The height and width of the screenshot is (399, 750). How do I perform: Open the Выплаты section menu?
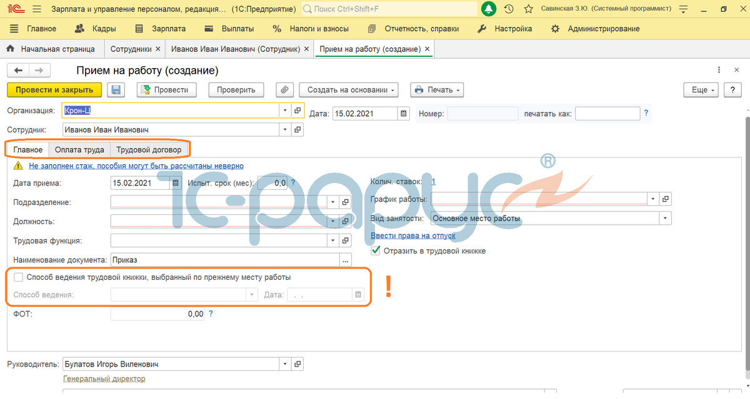point(229,29)
